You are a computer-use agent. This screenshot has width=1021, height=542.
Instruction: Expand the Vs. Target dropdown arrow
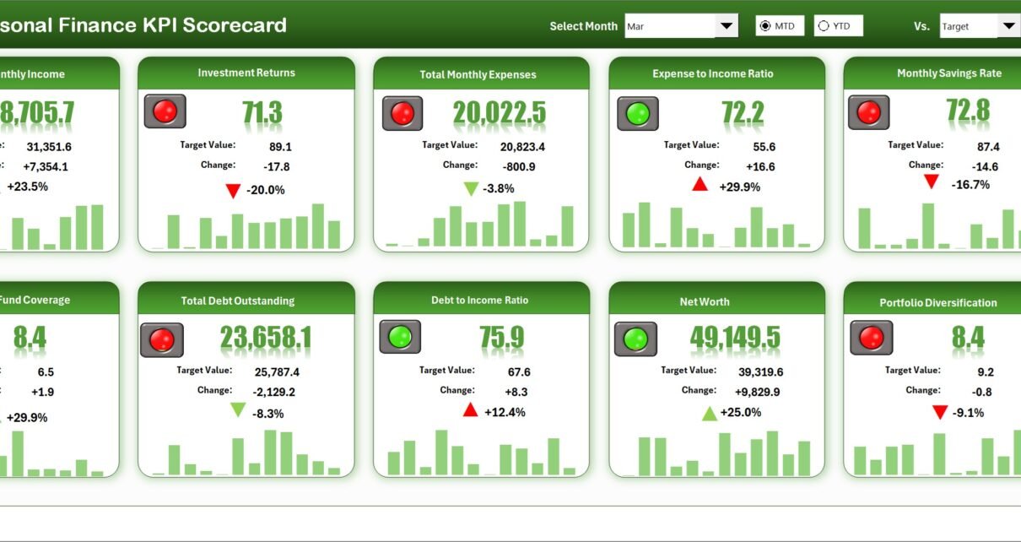1009,26
